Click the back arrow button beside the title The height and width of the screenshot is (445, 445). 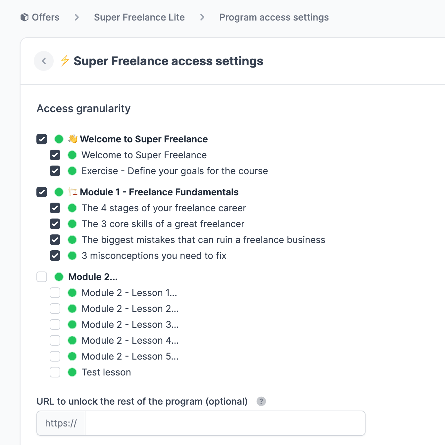coord(44,61)
